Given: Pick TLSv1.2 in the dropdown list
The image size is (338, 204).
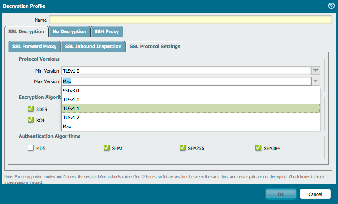Looking at the screenshot, I should click(191, 117).
